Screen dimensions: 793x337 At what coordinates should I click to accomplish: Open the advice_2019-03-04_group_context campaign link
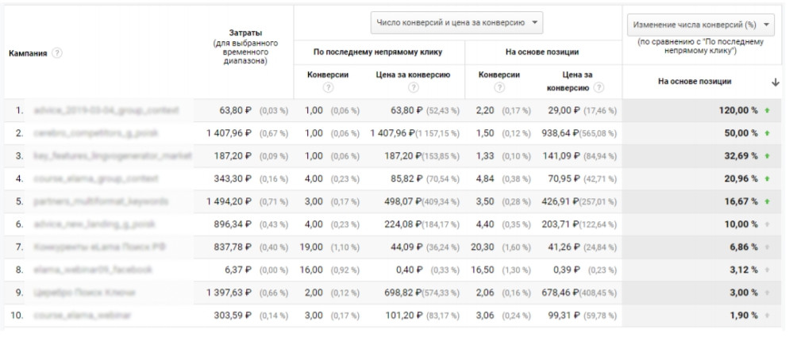[x=106, y=109]
